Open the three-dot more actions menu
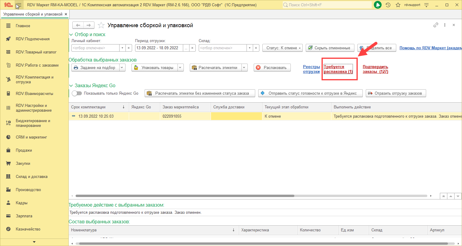Viewport: 462px width, 246px height. 445,25
